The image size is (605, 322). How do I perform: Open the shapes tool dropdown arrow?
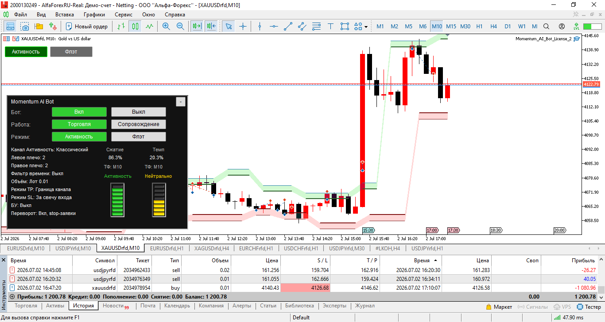tap(366, 27)
